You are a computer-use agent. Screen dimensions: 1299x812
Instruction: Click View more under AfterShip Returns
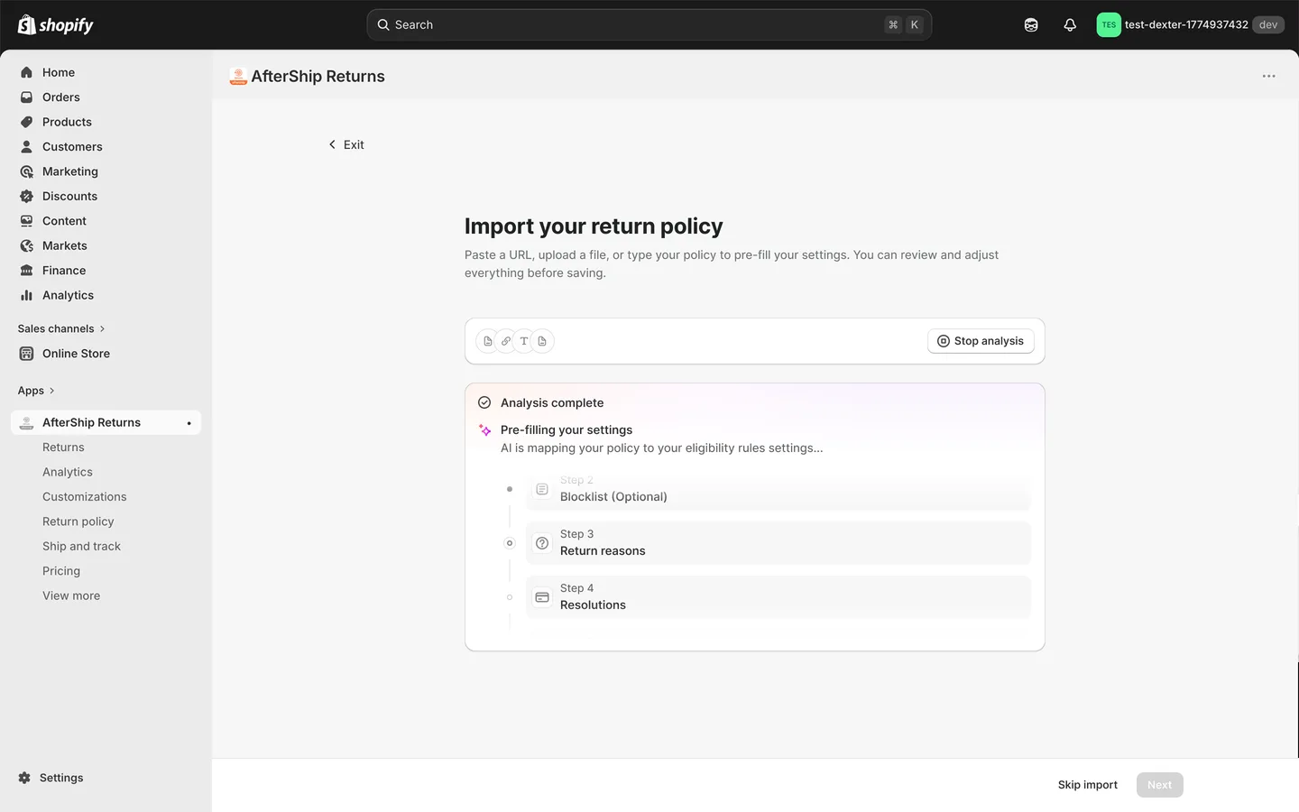[71, 595]
